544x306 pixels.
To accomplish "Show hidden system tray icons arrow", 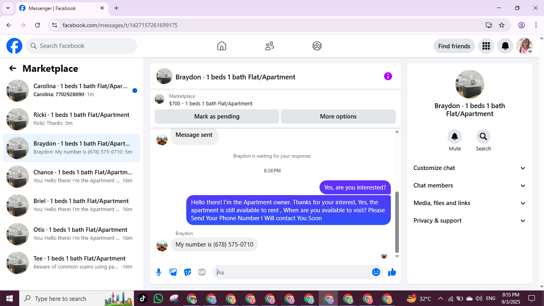I will point(441,298).
